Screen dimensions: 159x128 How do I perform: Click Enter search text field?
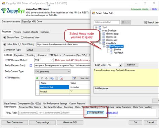[x=107, y=22]
